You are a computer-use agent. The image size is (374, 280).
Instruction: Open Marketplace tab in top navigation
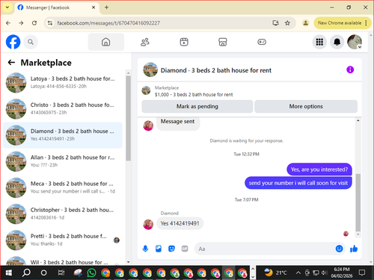(223, 42)
